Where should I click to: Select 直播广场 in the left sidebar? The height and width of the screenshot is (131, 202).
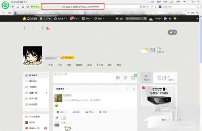[x=36, y=93]
